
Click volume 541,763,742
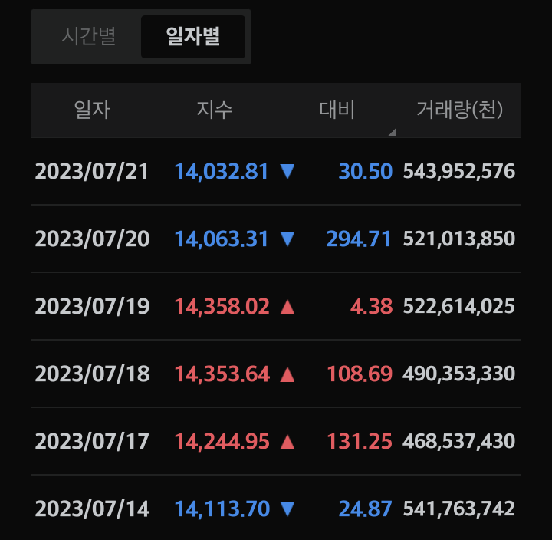point(459,509)
